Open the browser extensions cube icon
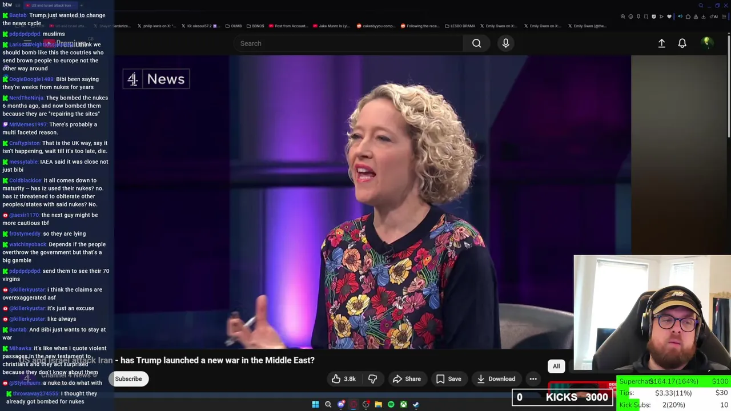Image resolution: width=731 pixels, height=411 pixels. coord(688,17)
